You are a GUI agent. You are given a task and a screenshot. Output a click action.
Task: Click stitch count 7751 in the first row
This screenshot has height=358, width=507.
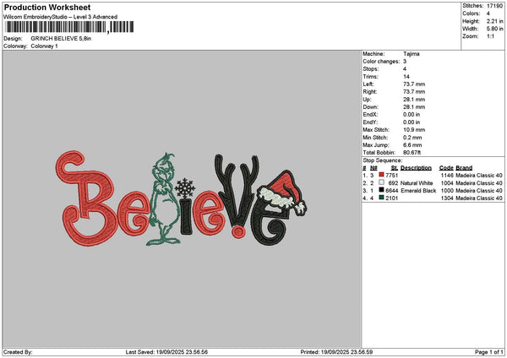tap(391, 175)
